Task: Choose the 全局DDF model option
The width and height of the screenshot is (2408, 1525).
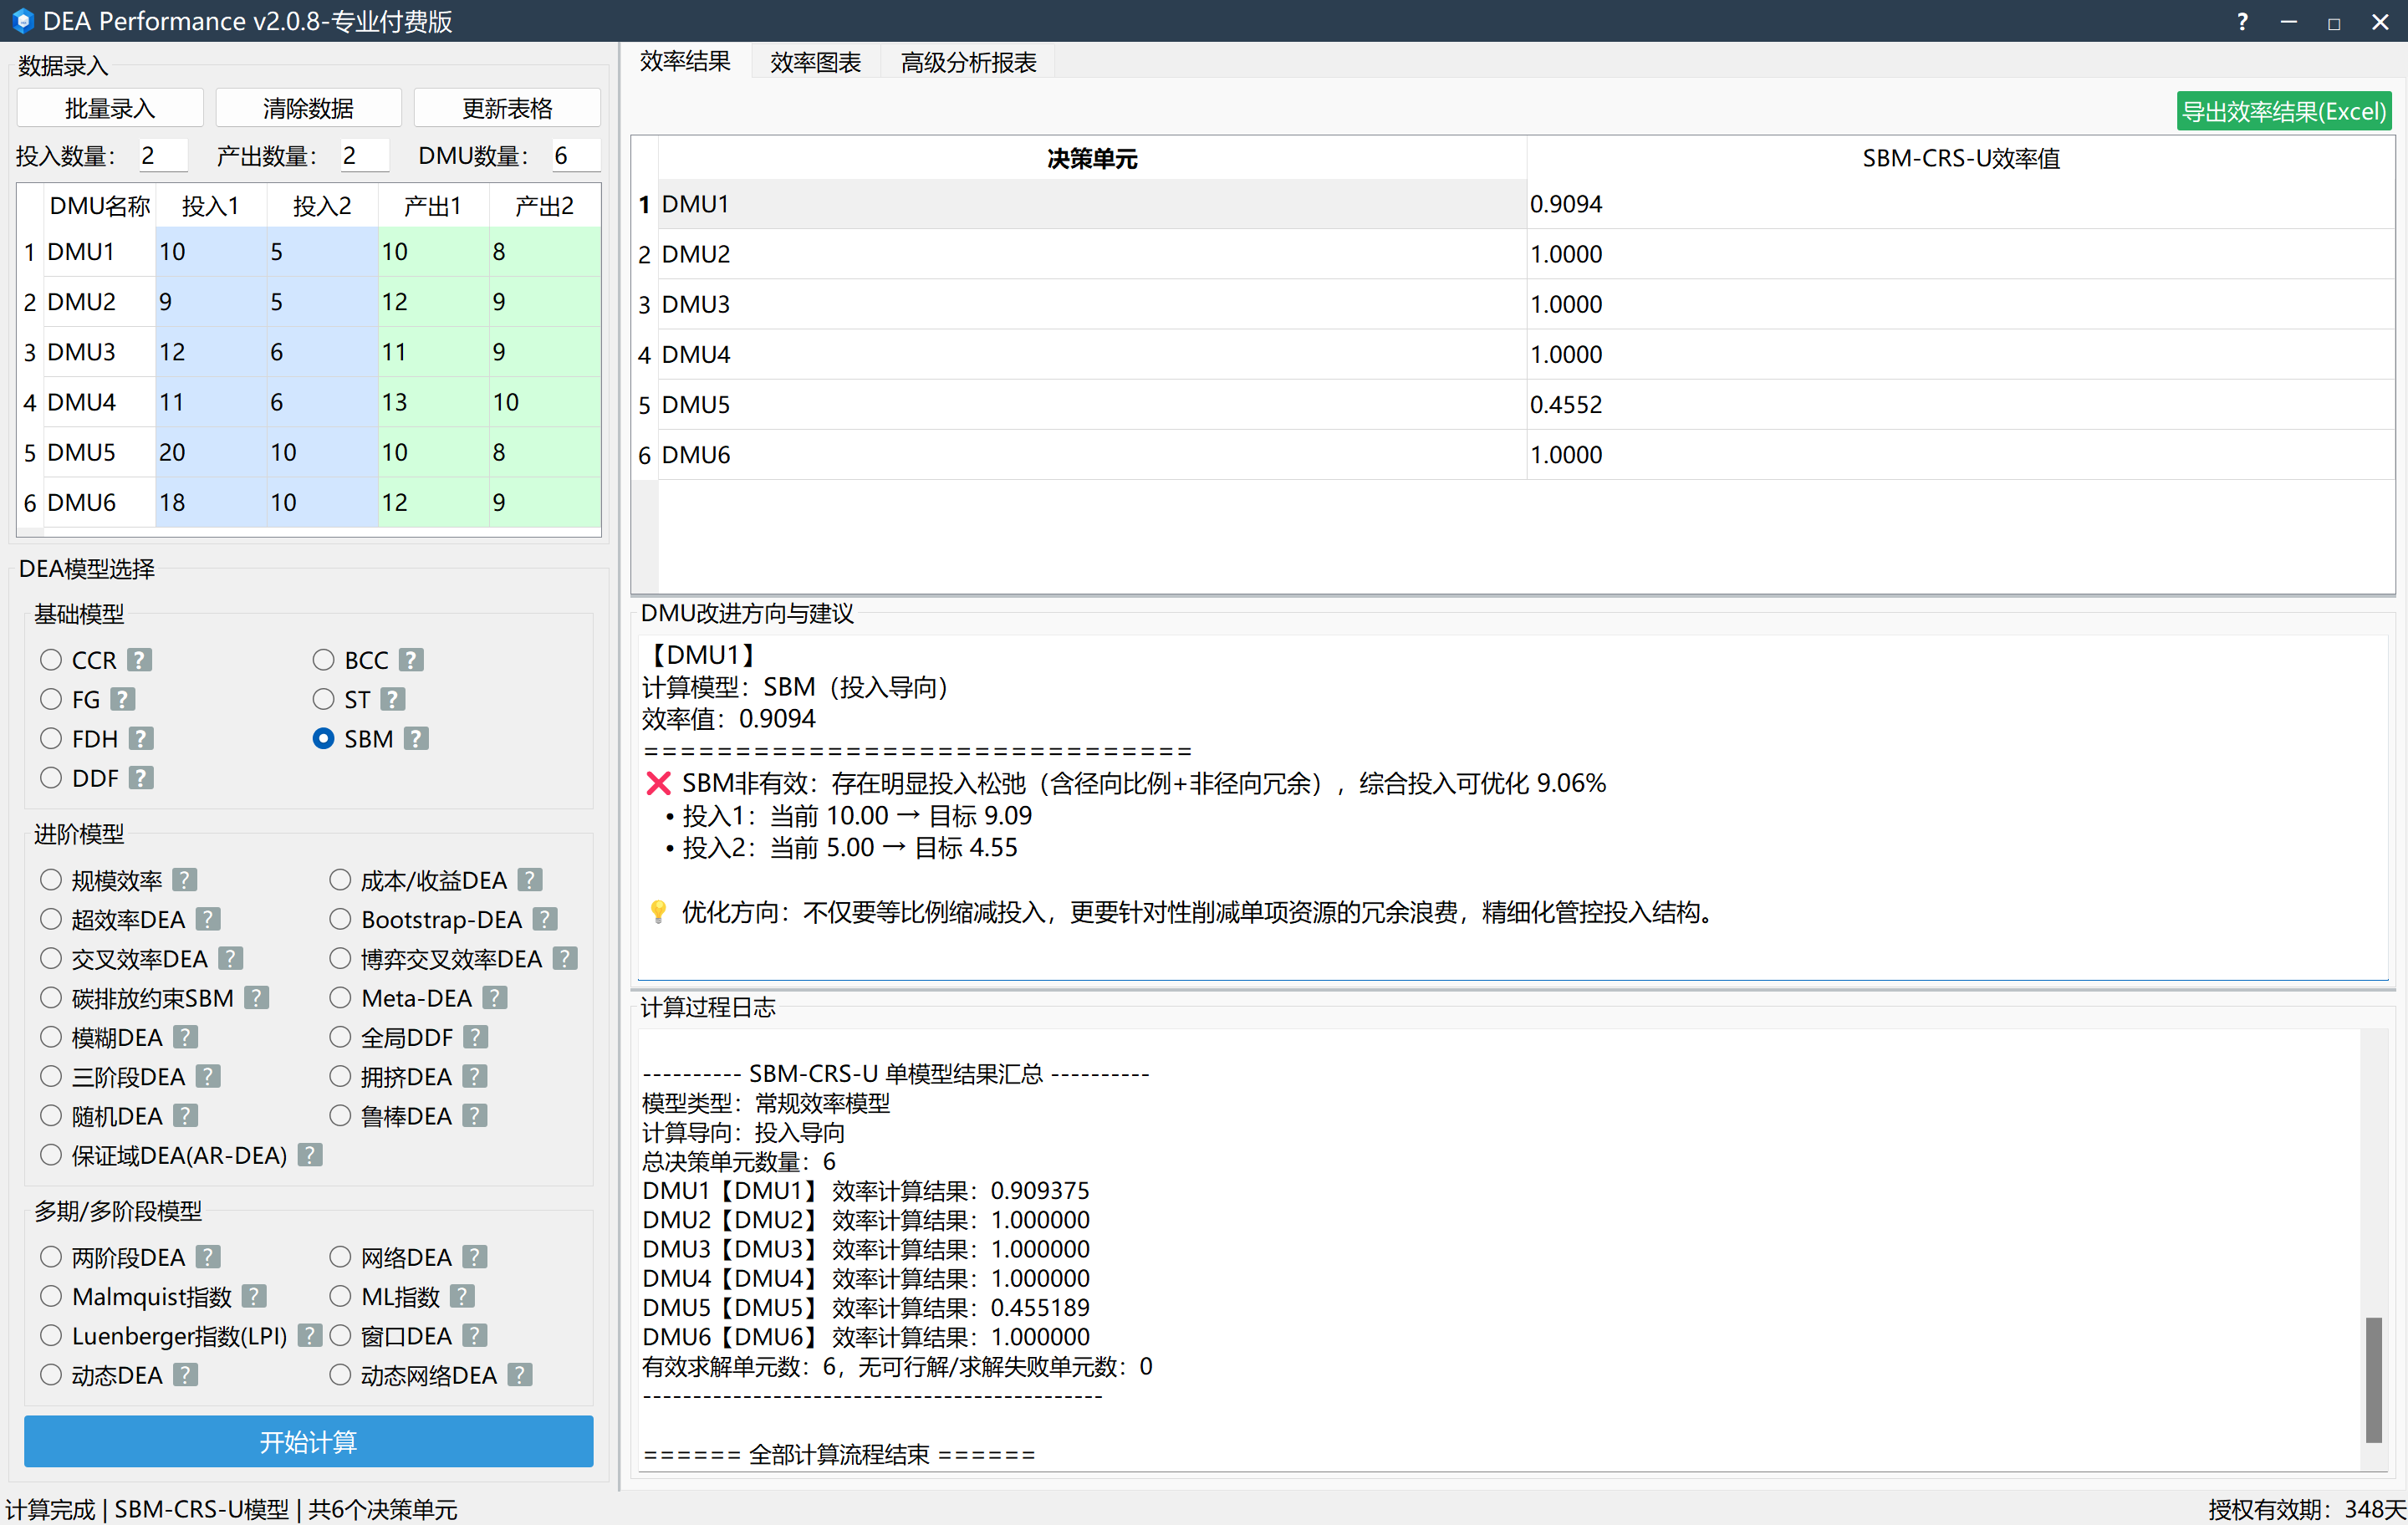Action: [340, 1037]
